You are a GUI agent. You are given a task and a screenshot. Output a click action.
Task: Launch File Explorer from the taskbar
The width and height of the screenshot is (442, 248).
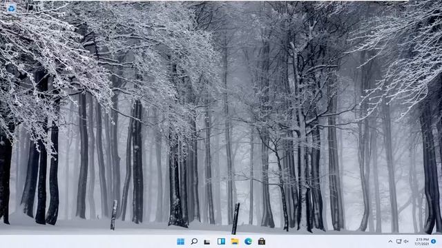pos(235,241)
